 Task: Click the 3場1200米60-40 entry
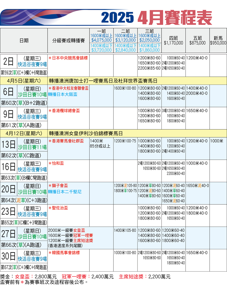[173, 111]
